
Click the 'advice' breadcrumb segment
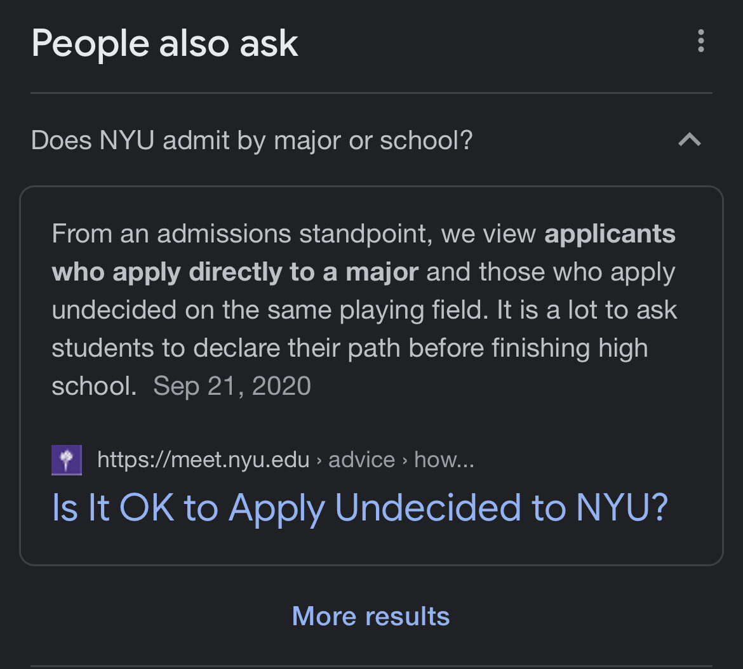[x=361, y=460]
